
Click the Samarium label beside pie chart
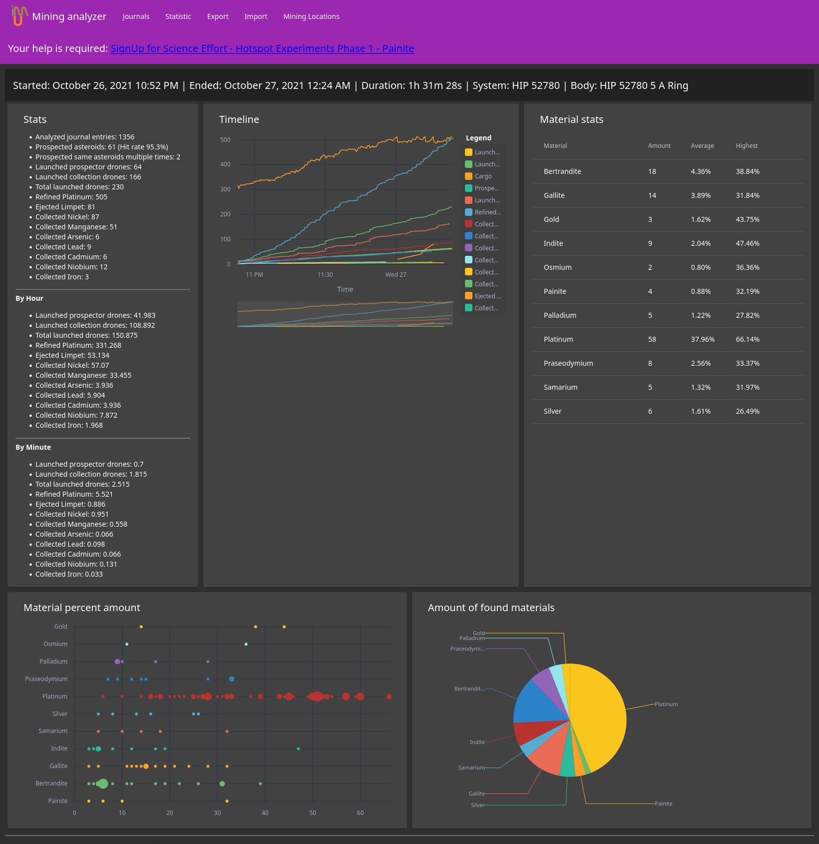471,768
